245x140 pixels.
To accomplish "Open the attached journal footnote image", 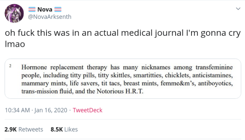I will click(123, 79).
